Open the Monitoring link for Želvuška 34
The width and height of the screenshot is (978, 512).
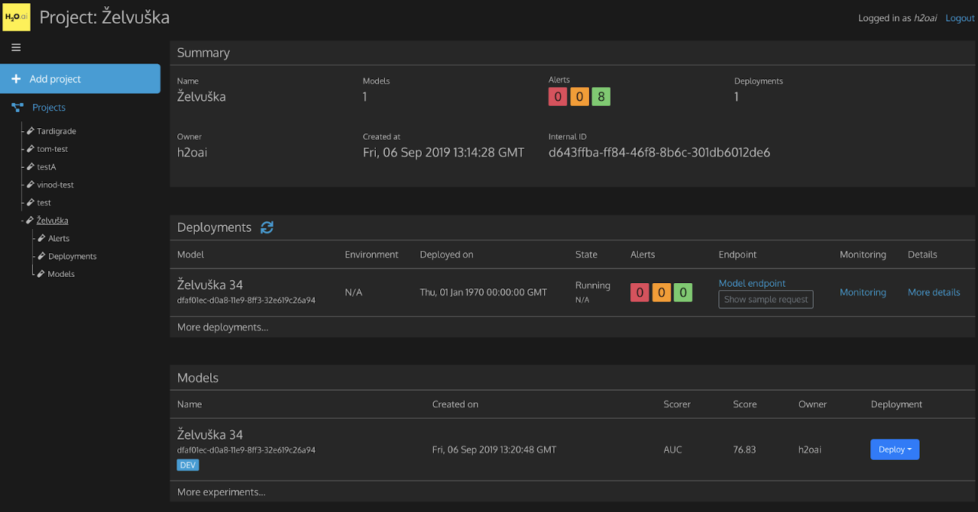pyautogui.click(x=863, y=292)
